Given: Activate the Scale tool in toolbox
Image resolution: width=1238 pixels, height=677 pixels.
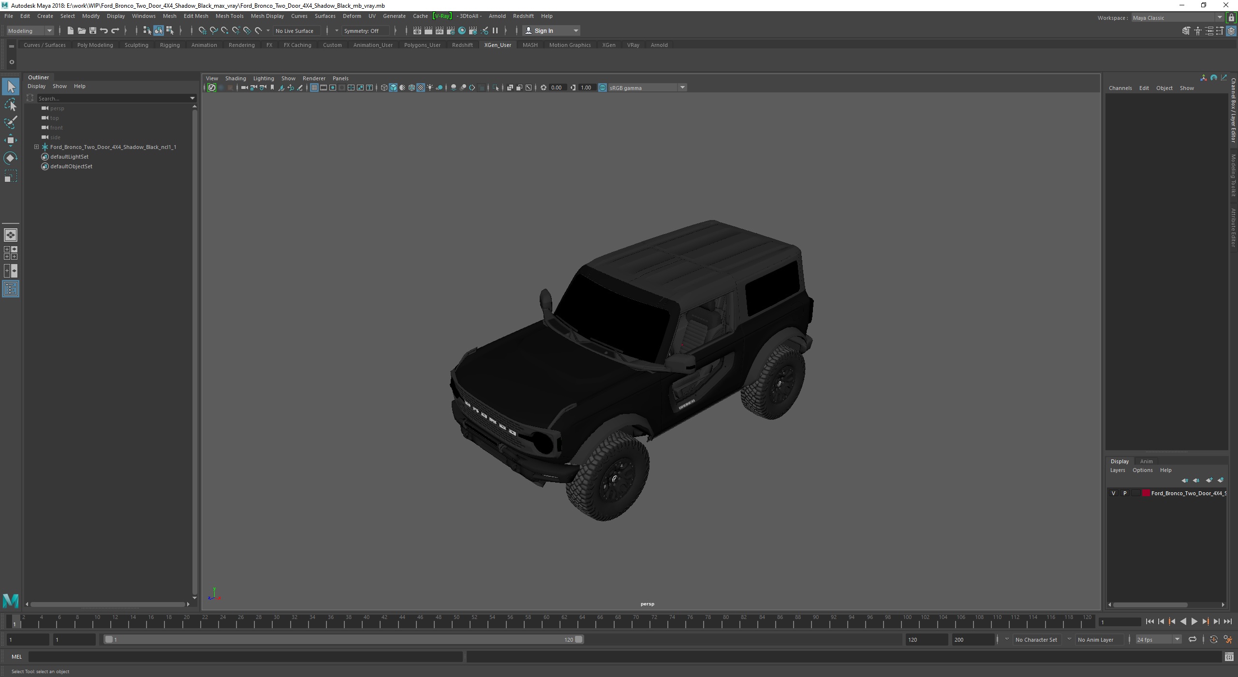Looking at the screenshot, I should (x=11, y=176).
